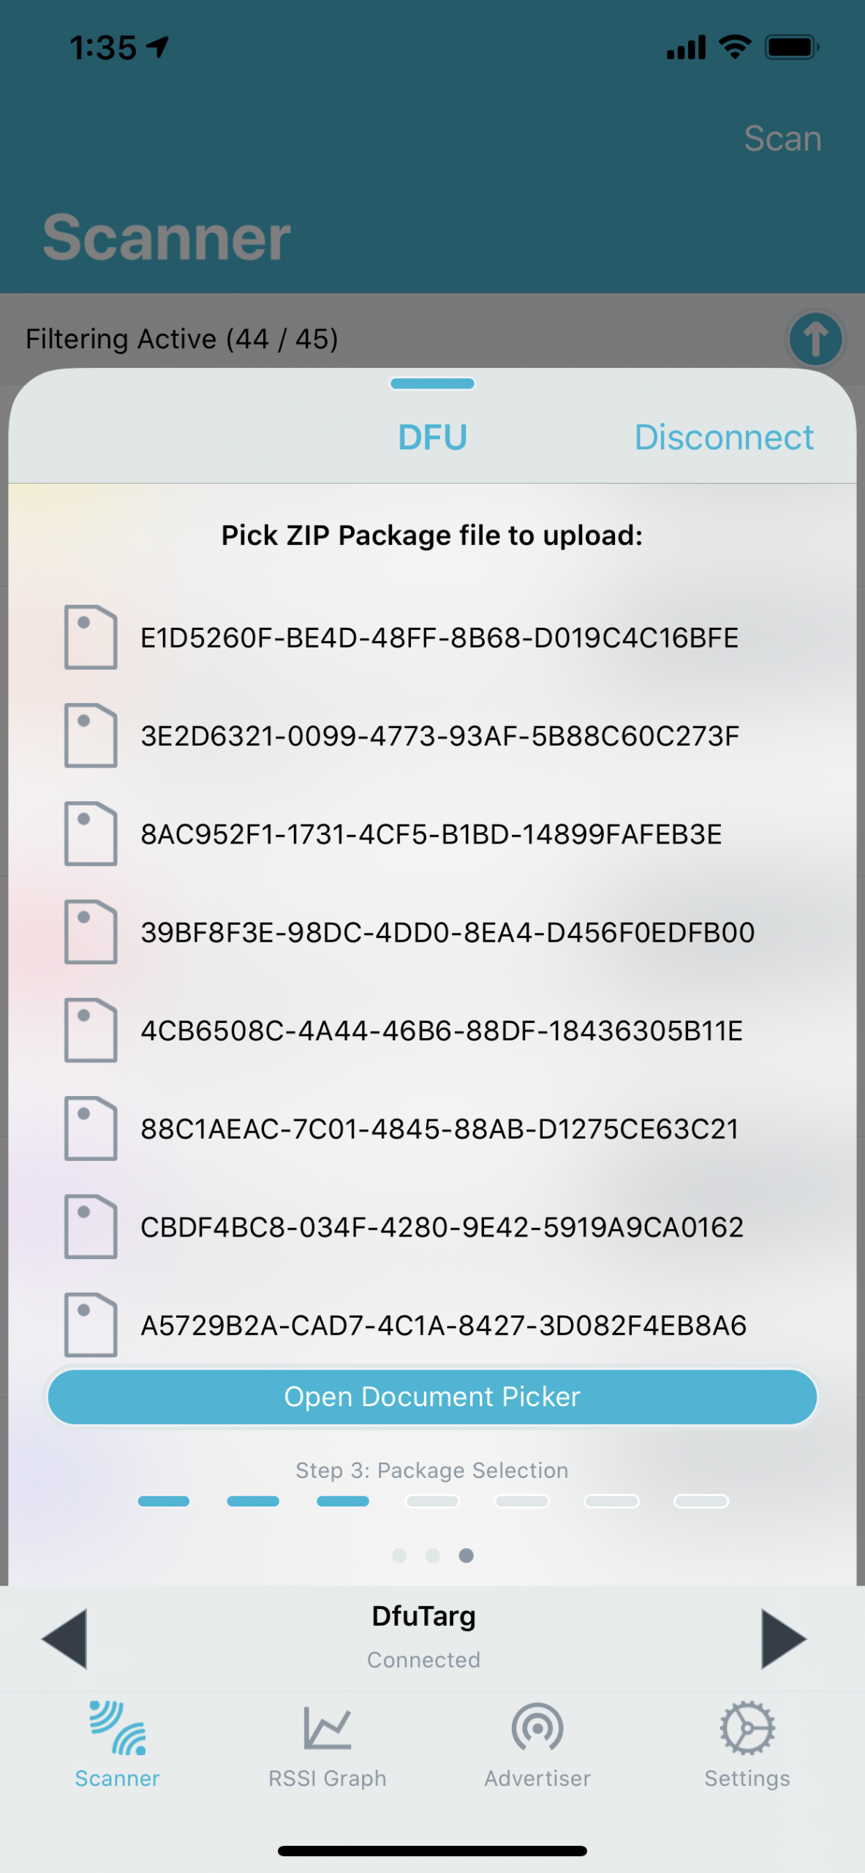This screenshot has height=1873, width=865.
Task: Tap the Disconnect link
Action: [723, 438]
